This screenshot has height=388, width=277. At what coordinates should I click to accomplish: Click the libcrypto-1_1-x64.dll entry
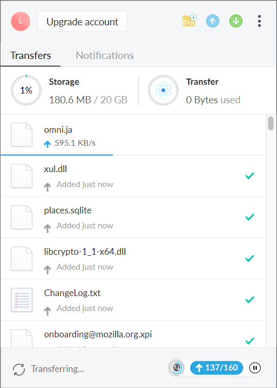click(x=133, y=259)
